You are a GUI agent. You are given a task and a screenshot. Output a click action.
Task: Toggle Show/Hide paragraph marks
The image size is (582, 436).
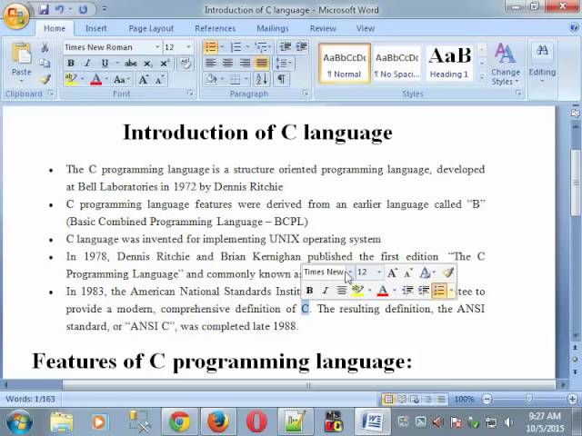[281, 79]
